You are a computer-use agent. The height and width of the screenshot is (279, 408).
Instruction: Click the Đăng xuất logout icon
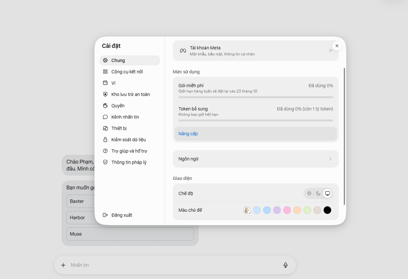click(105, 215)
